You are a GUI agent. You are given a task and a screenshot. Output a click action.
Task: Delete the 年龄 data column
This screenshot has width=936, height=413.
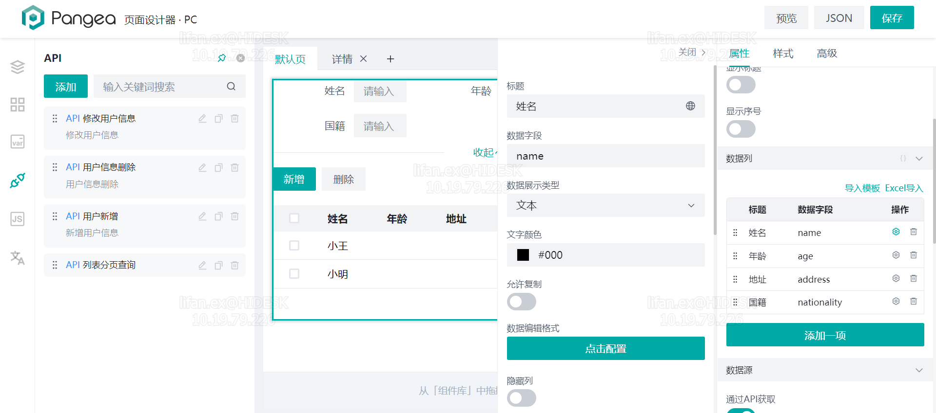pos(914,255)
